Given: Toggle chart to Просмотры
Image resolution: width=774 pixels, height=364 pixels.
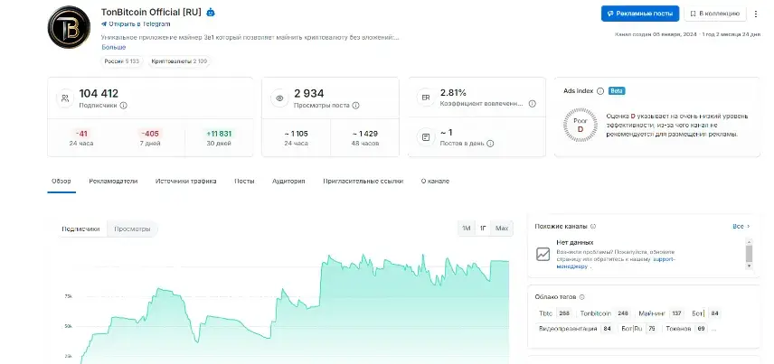Looking at the screenshot, I should [x=132, y=229].
